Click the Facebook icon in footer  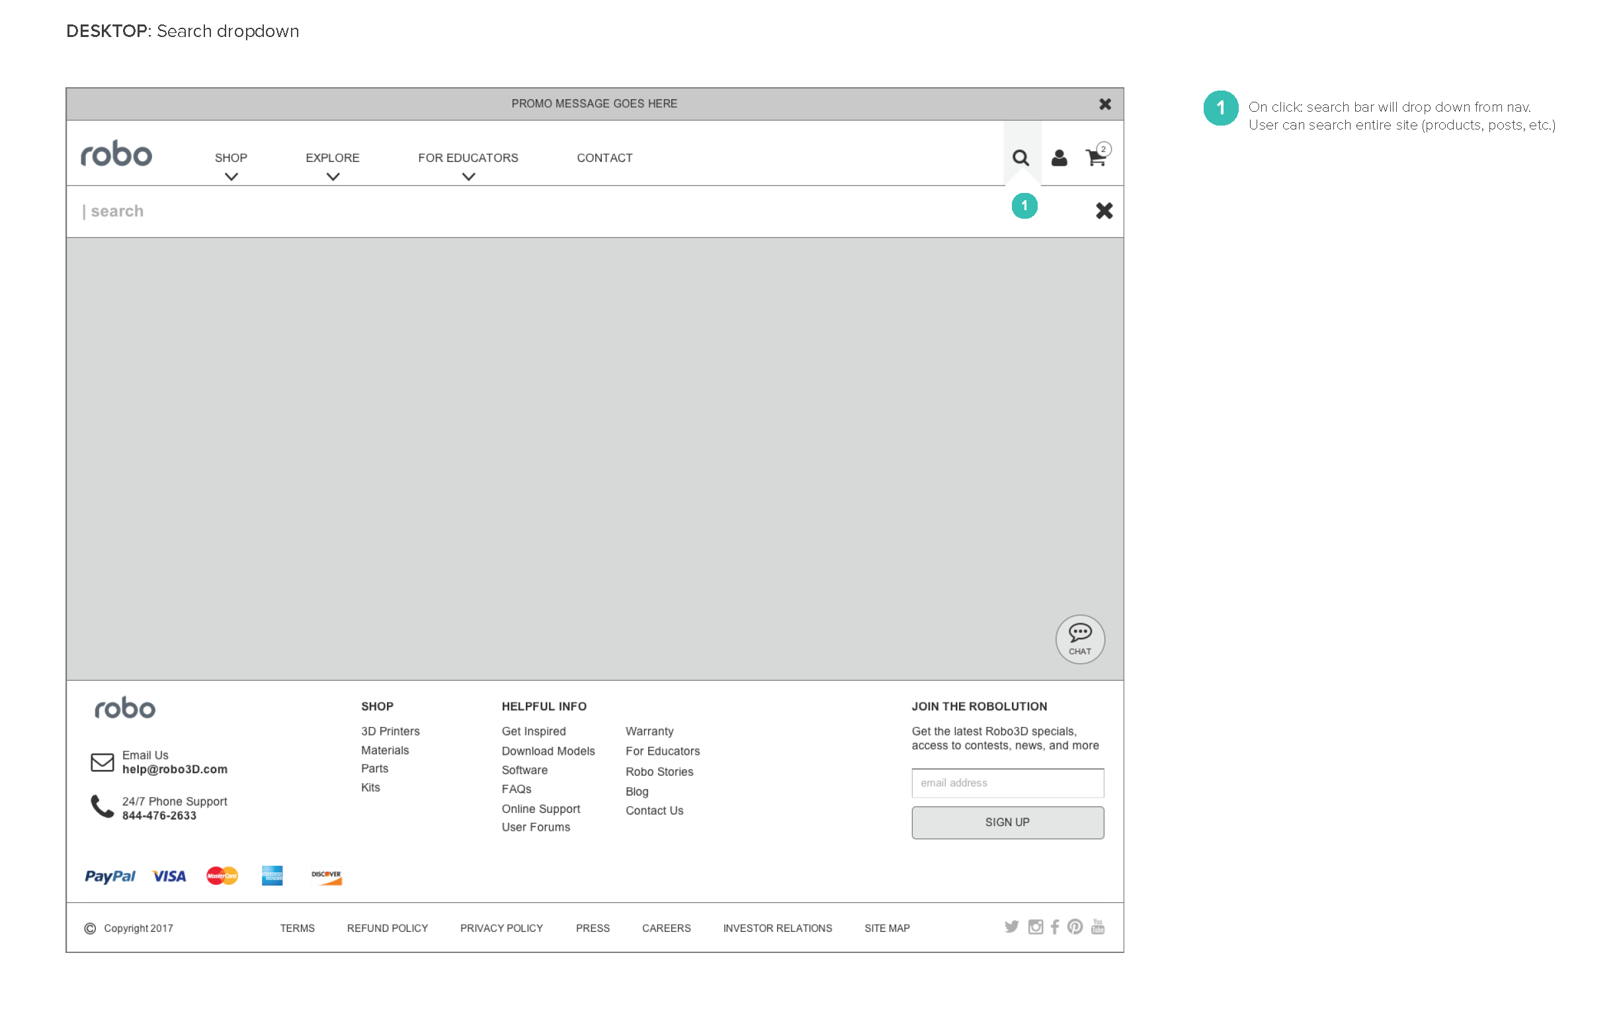[1055, 927]
